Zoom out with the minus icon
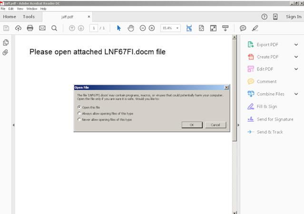The height and width of the screenshot is (214, 304). coord(143,29)
